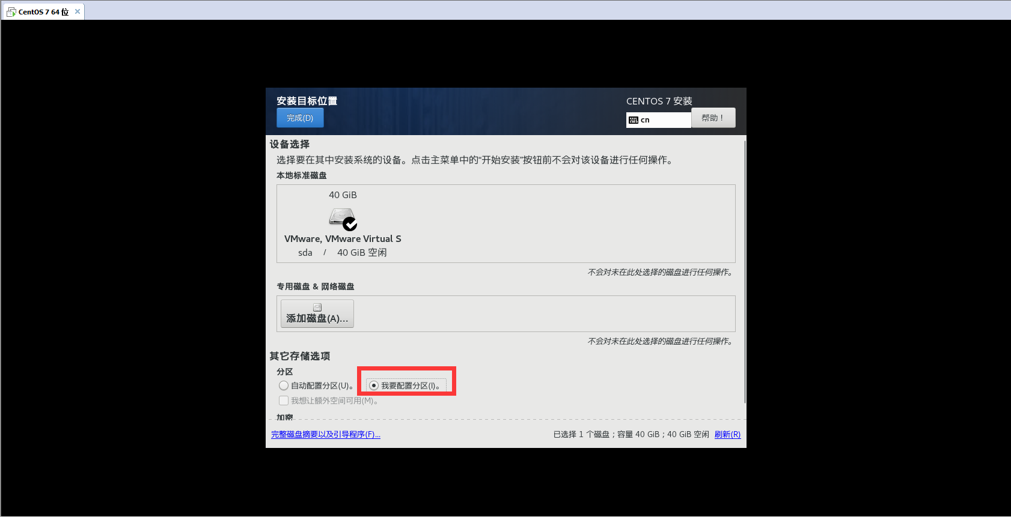Click the '本地标准磁盘' label
Image resolution: width=1011 pixels, height=517 pixels.
click(x=302, y=175)
